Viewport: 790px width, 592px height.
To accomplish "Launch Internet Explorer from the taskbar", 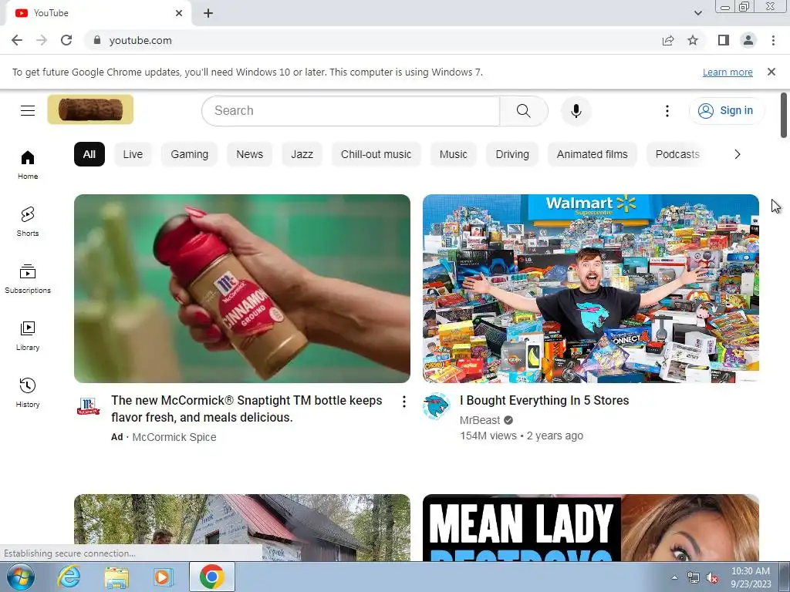I will (69, 577).
